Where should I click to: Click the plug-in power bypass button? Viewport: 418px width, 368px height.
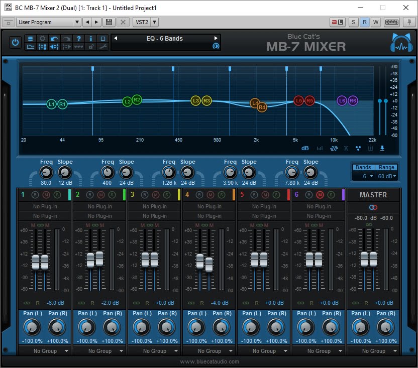pyautogui.click(x=15, y=43)
